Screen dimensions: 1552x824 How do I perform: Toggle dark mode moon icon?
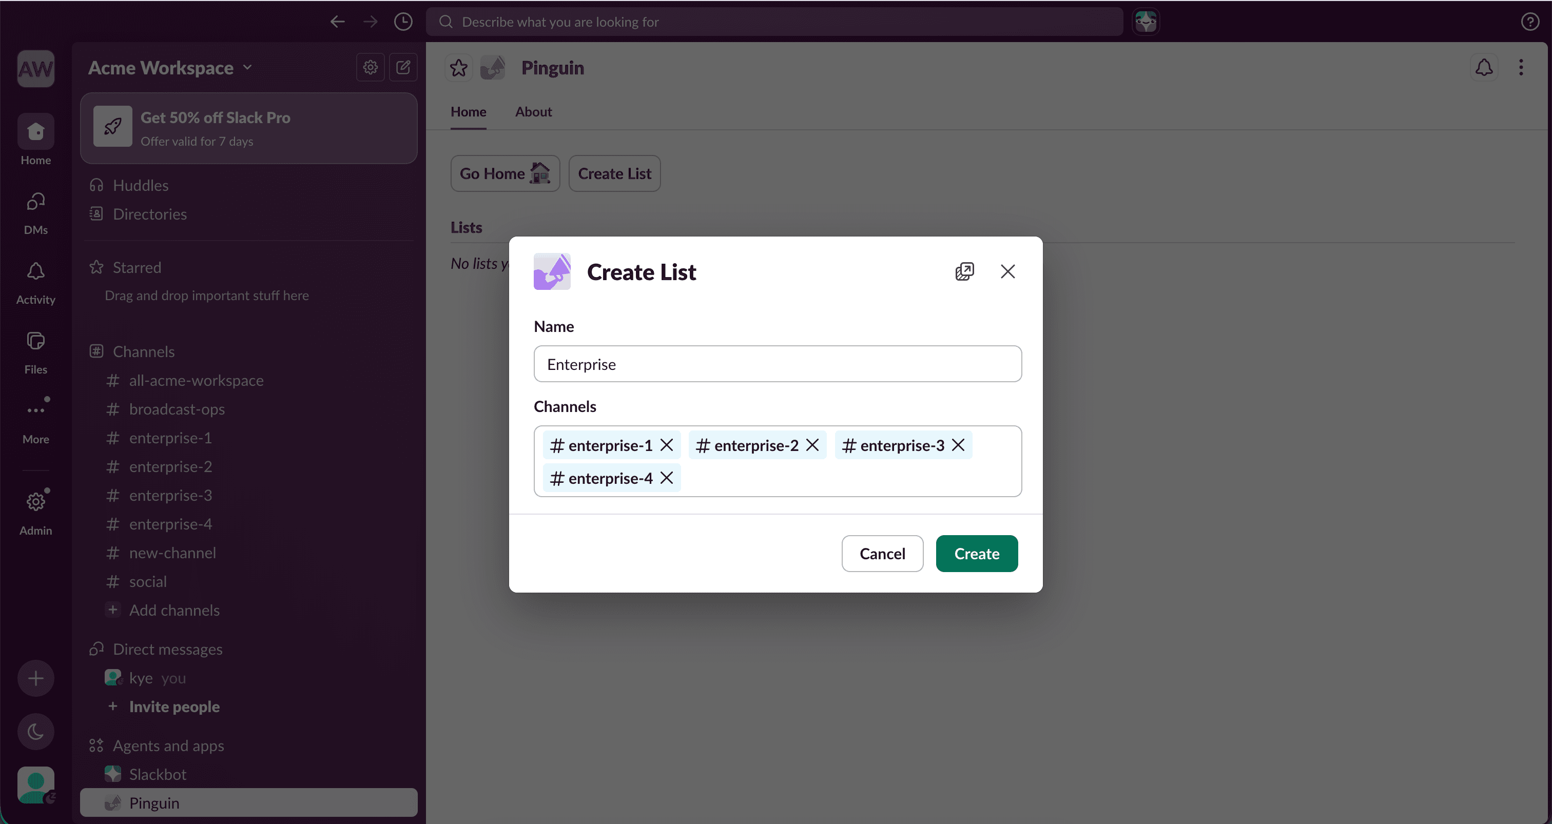[35, 731]
